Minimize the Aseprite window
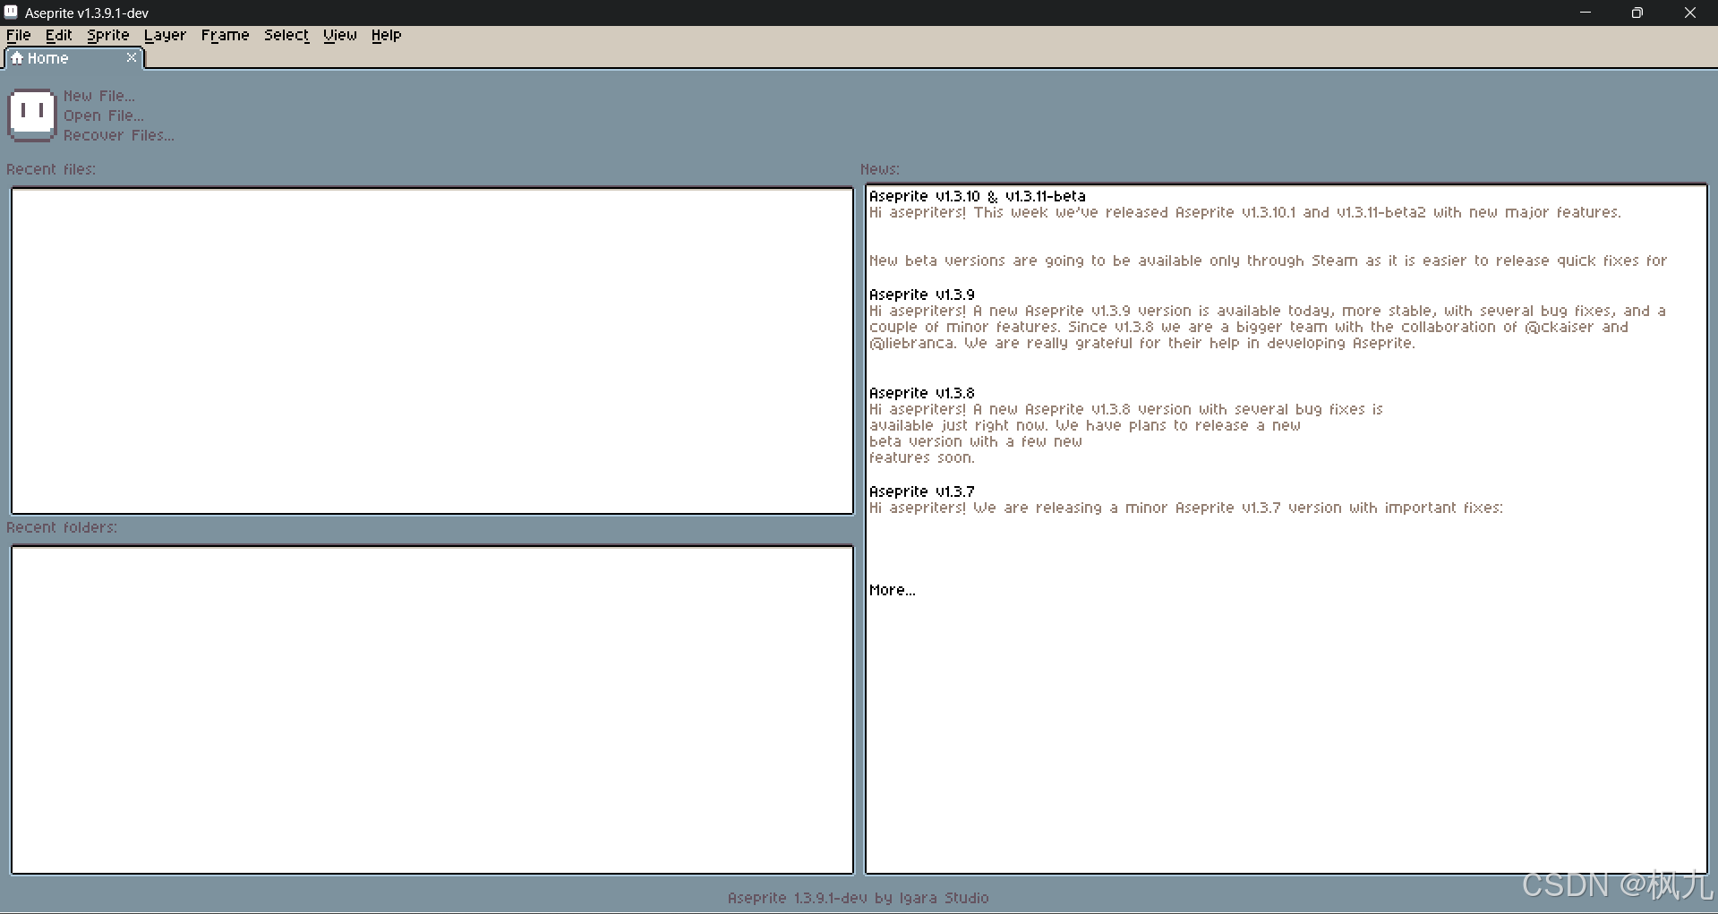This screenshot has height=914, width=1718. pos(1586,13)
